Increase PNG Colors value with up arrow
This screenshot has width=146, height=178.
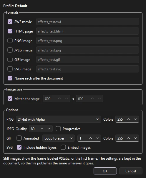128,119
